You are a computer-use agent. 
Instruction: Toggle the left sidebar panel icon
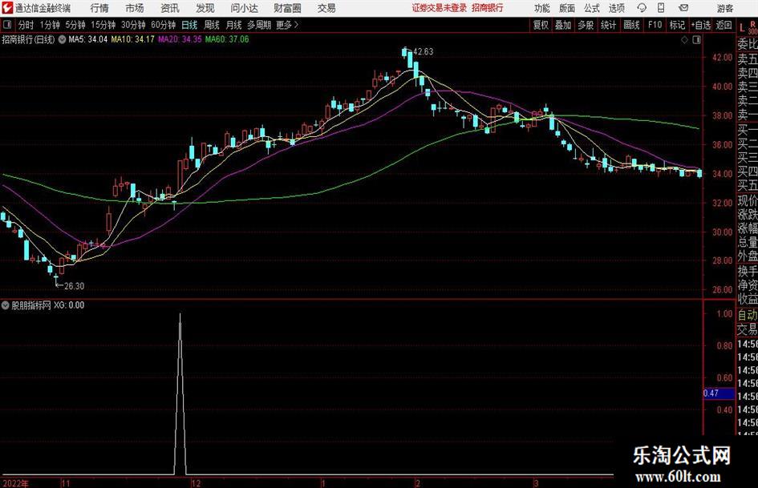(7, 25)
